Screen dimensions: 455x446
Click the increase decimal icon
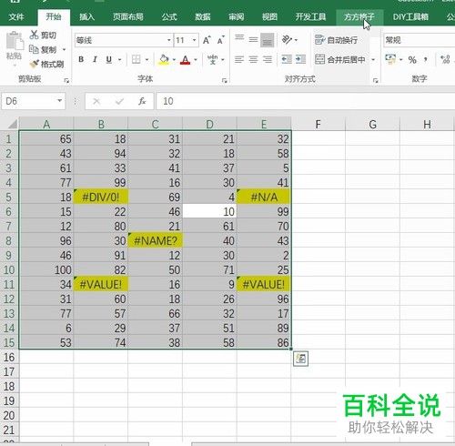(x=445, y=59)
